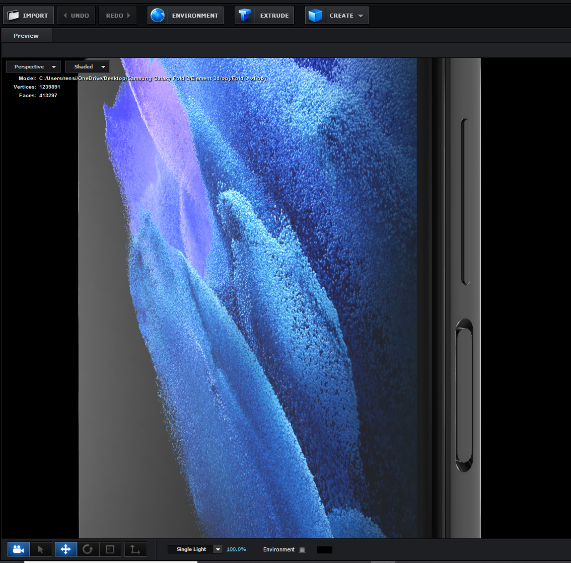Expand the Shaded display mode dropdown
The height and width of the screenshot is (563, 571).
click(x=88, y=67)
